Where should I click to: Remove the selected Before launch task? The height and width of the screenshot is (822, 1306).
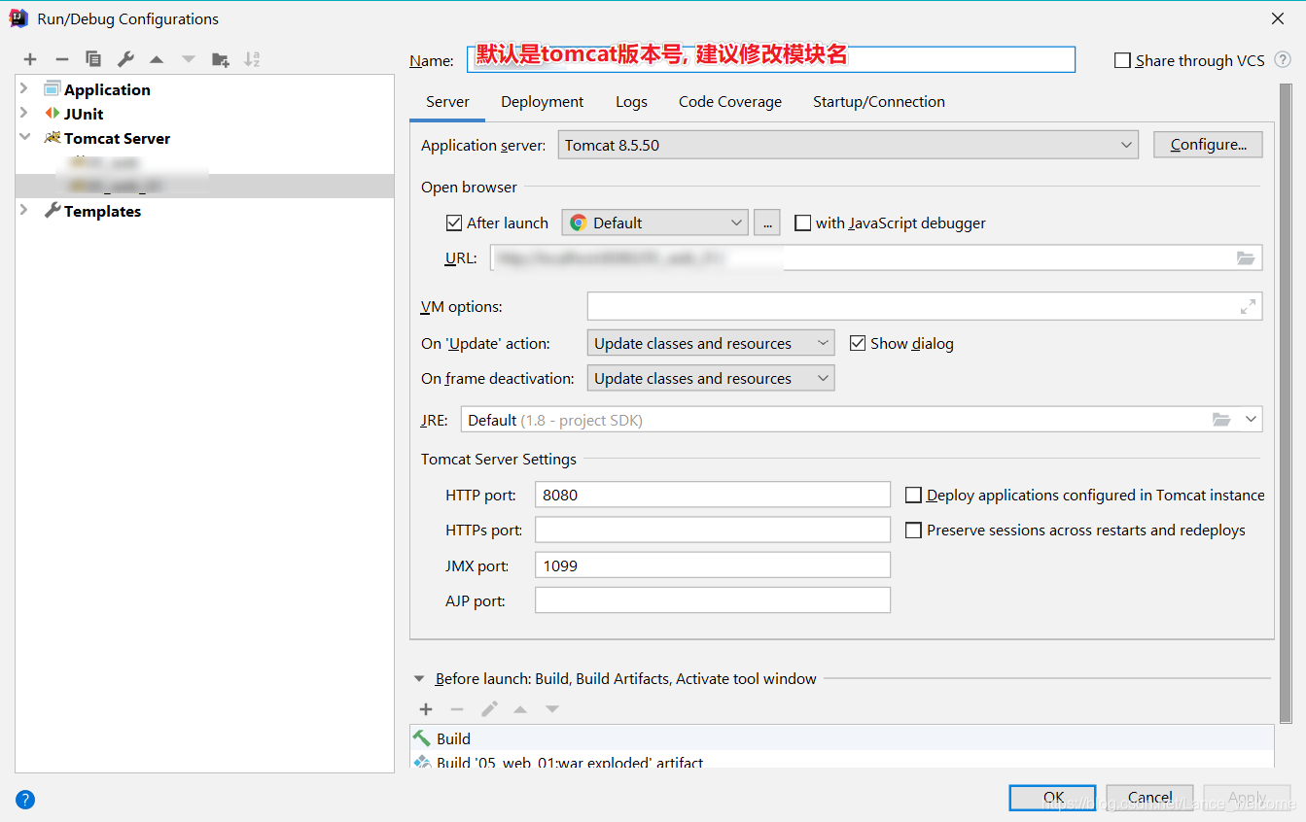point(457,709)
